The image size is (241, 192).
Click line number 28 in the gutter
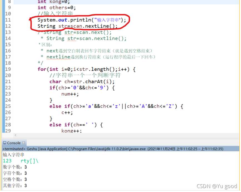pyautogui.click(x=8, y=125)
